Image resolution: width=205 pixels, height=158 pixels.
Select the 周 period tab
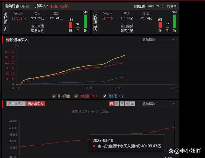(x=117, y=104)
